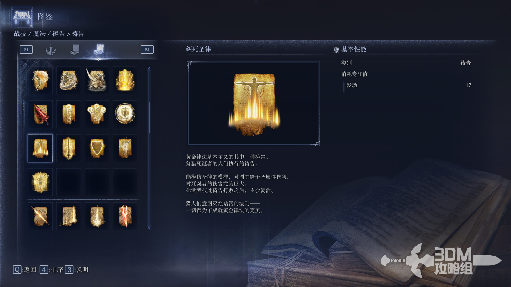The width and height of the screenshot is (511, 287).
Task: Click the scrollbar down arrow
Action: click(149, 228)
